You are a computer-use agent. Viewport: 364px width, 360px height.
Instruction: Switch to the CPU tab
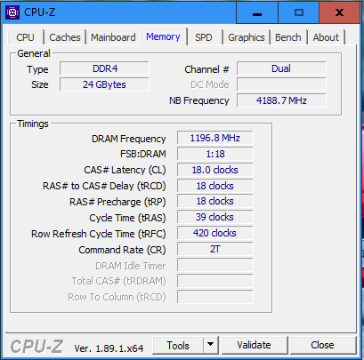[x=25, y=37]
